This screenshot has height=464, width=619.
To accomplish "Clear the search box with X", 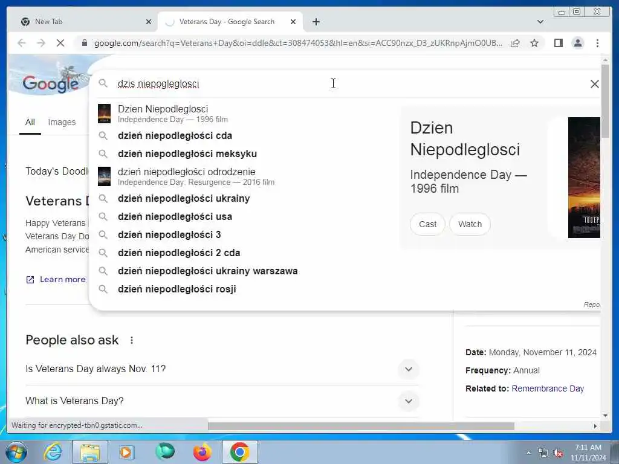I will [594, 83].
